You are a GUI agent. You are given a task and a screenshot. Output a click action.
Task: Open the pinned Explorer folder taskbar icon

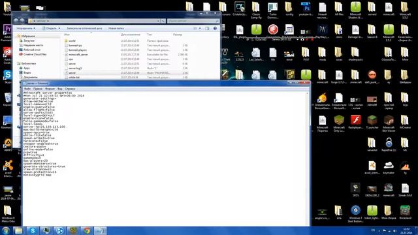(x=19, y=230)
